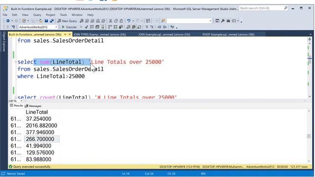Click the Copy icon

(116, 21)
